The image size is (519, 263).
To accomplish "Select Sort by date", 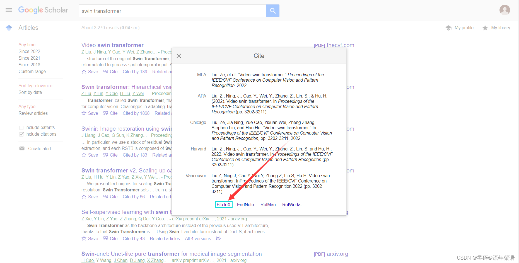I will click(x=30, y=92).
